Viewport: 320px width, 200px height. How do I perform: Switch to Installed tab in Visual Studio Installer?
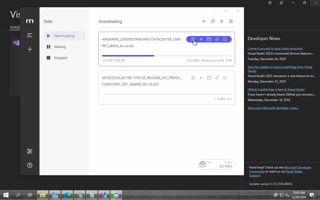[x=15, y=27]
